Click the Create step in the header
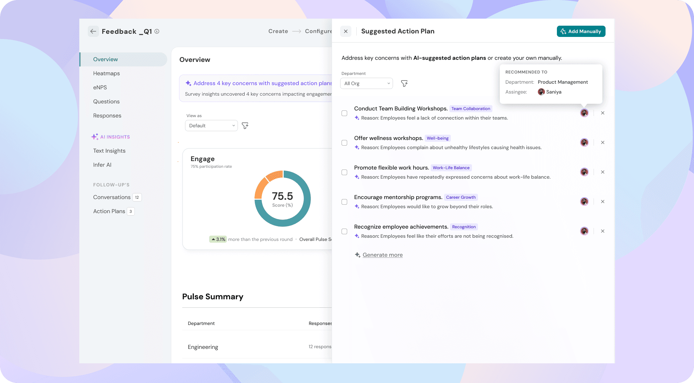The width and height of the screenshot is (694, 383). point(278,31)
